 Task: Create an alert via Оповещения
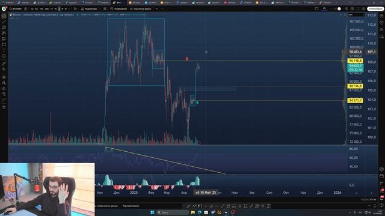[119, 9]
